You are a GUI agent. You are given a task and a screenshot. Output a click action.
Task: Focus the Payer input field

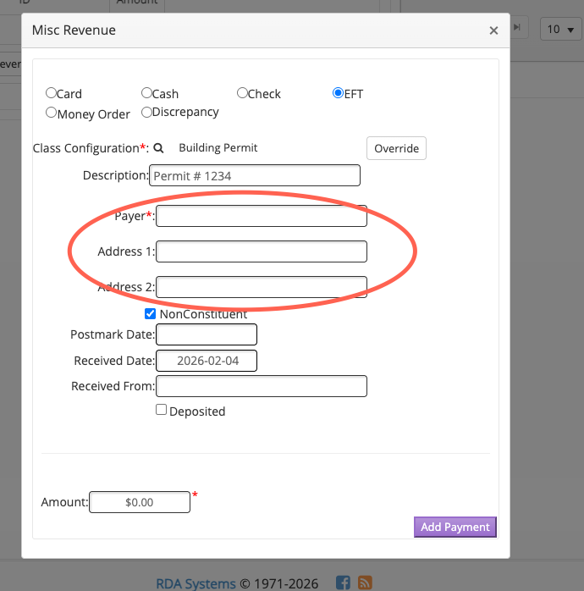pos(262,216)
